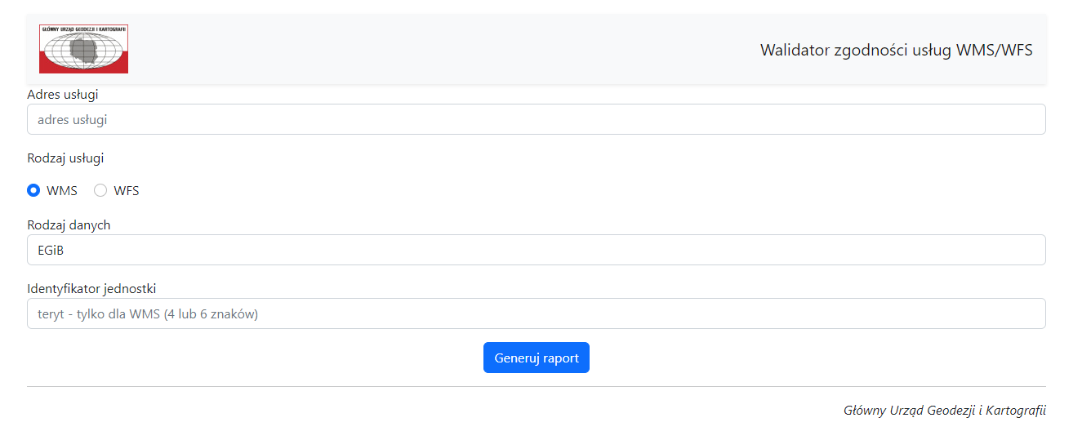Viewport: 1091px width, 440px height.
Task: Click the Rodzaj usługi label
Action: click(65, 158)
